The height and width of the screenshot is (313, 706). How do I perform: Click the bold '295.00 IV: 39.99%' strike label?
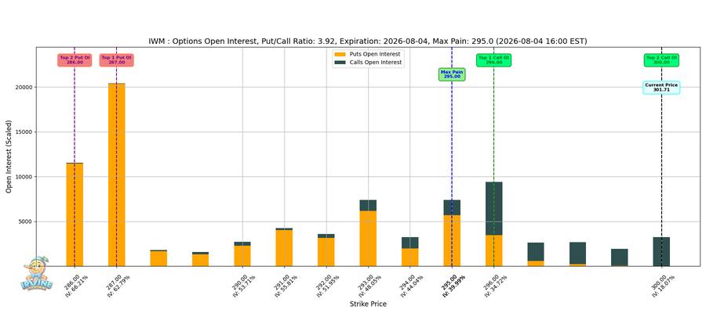pyautogui.click(x=453, y=286)
